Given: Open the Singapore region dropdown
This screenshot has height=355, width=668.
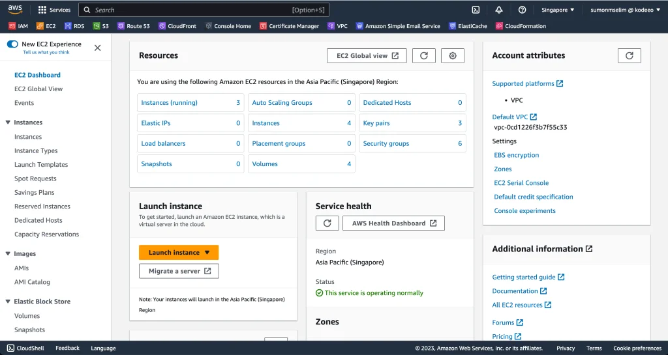Looking at the screenshot, I should pos(558,10).
